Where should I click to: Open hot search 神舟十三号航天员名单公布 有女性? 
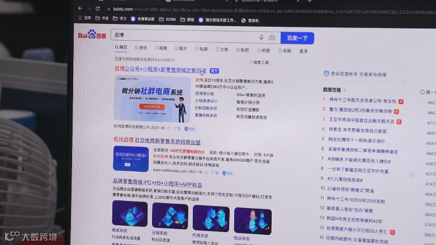363,100
